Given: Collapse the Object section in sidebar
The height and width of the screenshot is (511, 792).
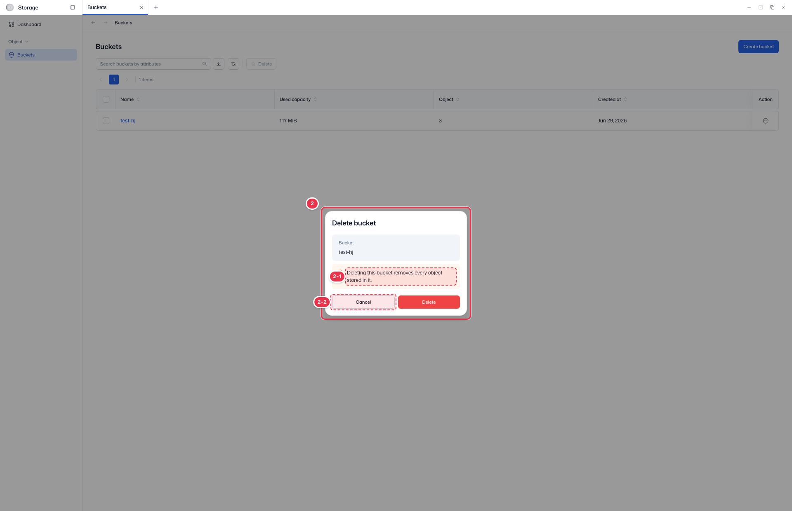Looking at the screenshot, I should [19, 42].
